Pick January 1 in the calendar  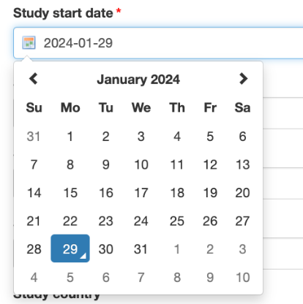click(x=70, y=136)
